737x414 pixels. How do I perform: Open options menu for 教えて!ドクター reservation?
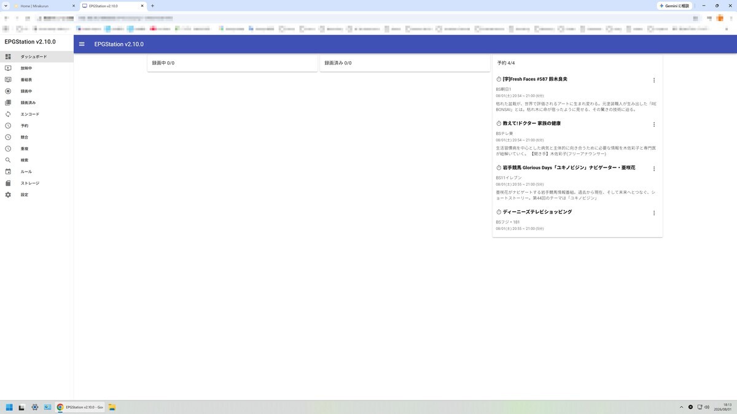654,125
